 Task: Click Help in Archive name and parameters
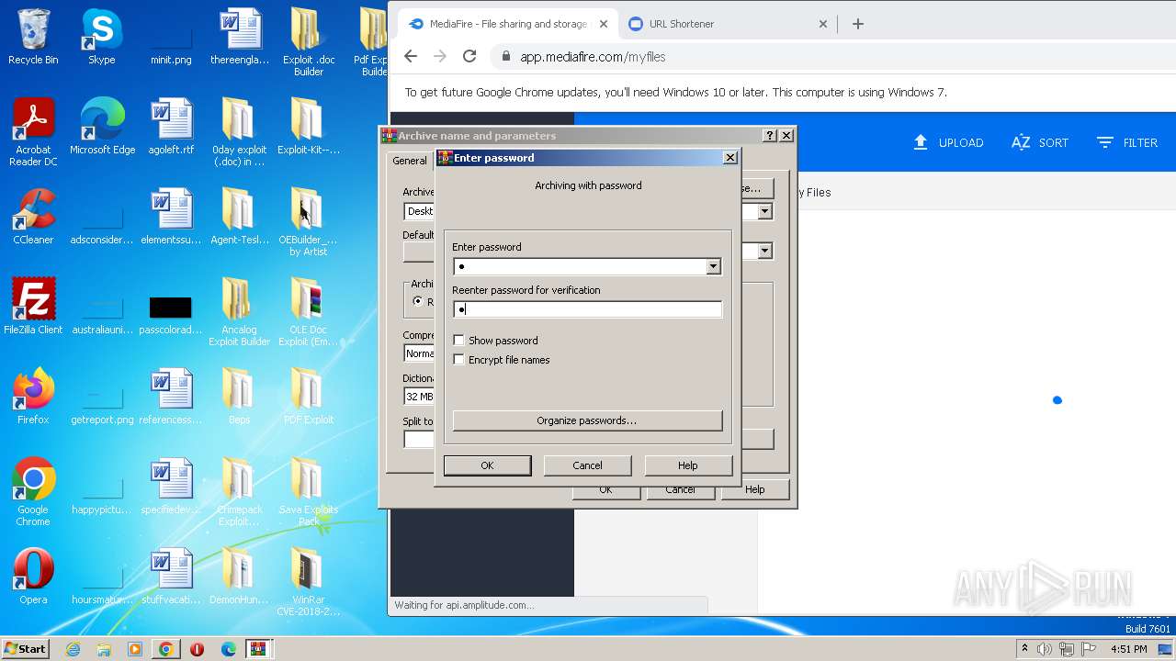pos(755,489)
